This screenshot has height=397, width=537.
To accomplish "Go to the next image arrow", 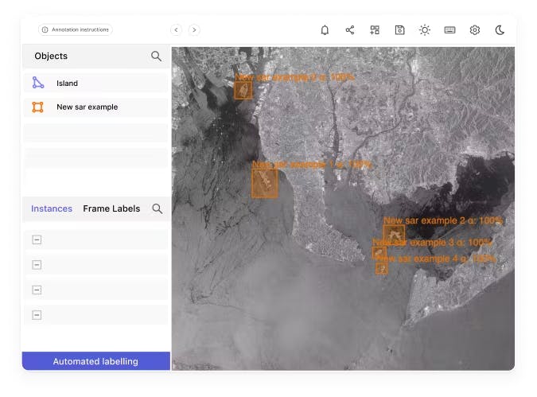I will 194,30.
